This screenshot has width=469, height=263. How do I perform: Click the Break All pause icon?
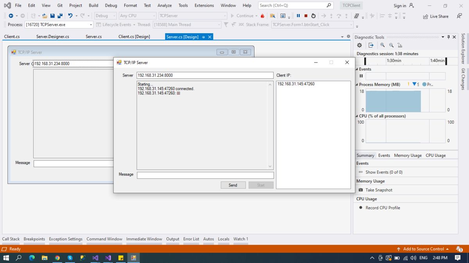(x=298, y=16)
